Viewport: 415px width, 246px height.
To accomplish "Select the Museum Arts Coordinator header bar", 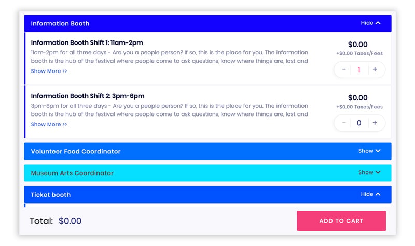I will click(x=208, y=173).
